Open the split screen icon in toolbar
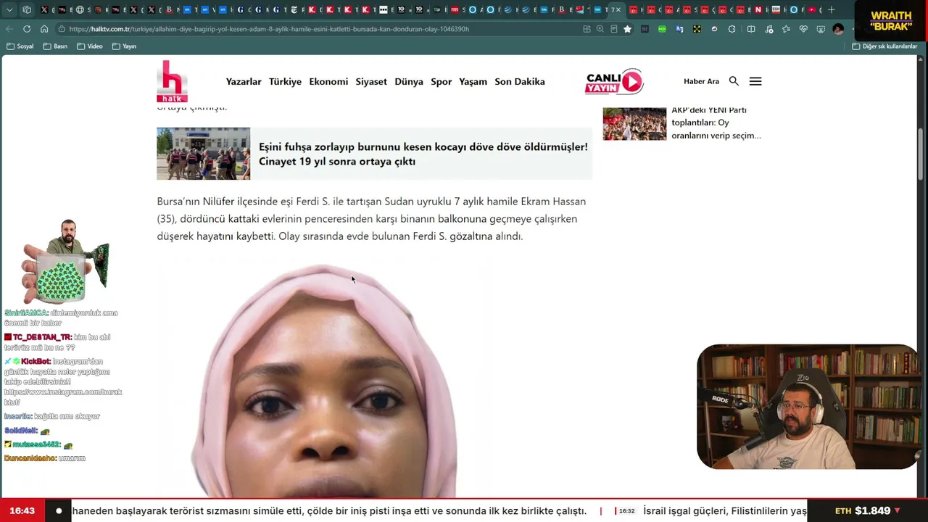 click(x=751, y=29)
